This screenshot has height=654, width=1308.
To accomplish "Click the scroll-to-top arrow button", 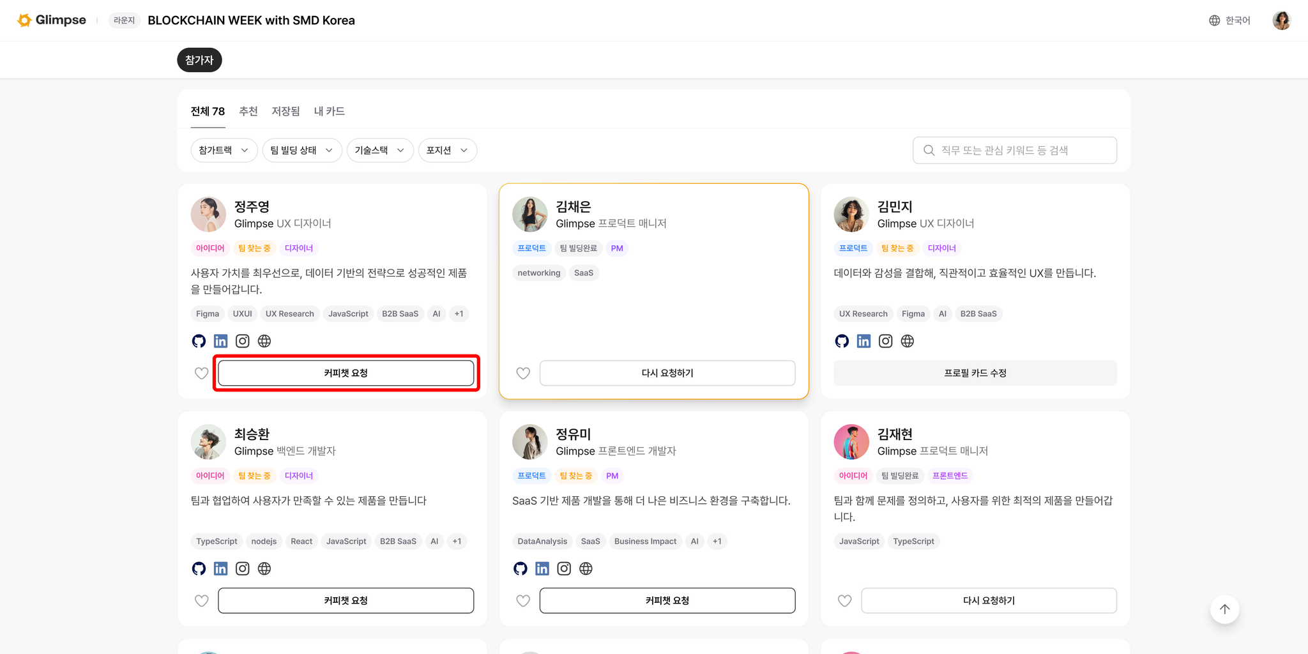I will point(1224,609).
